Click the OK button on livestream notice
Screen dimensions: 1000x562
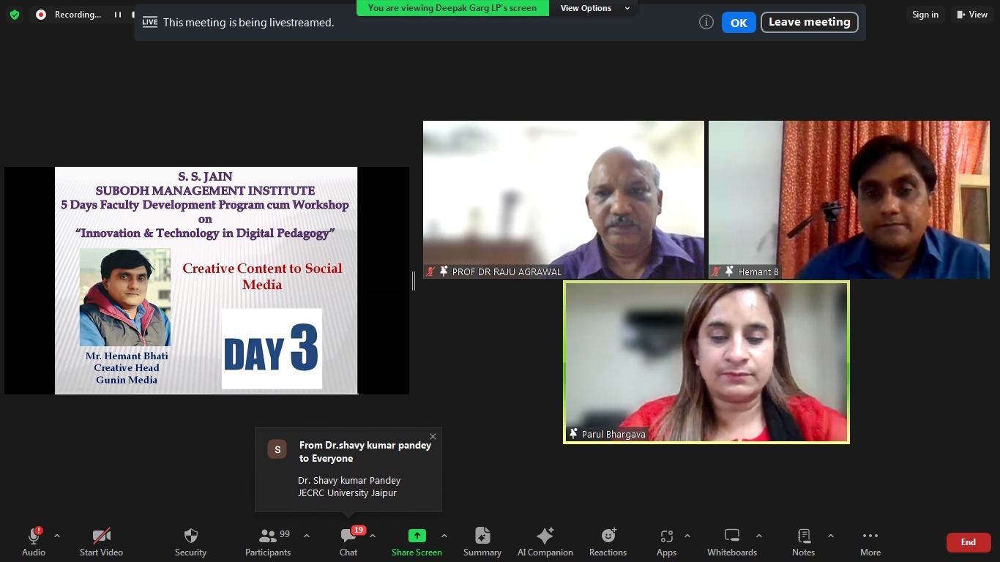[738, 23]
